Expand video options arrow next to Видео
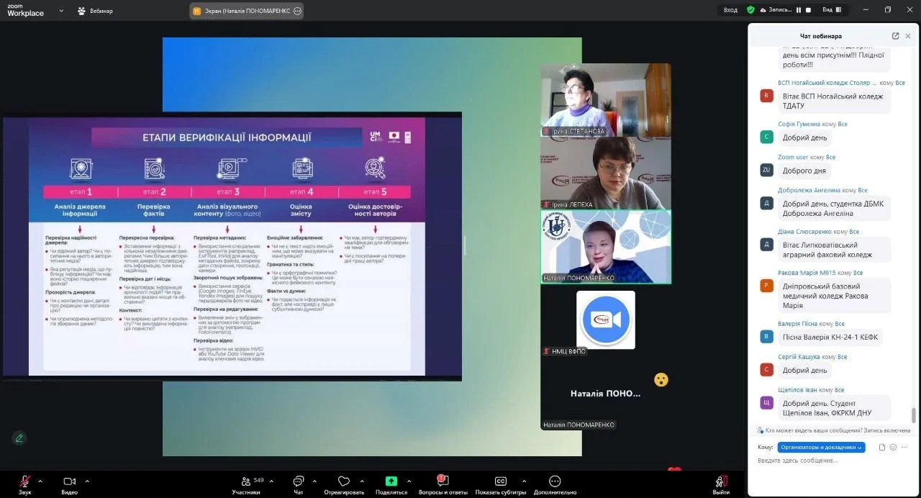 [87, 480]
